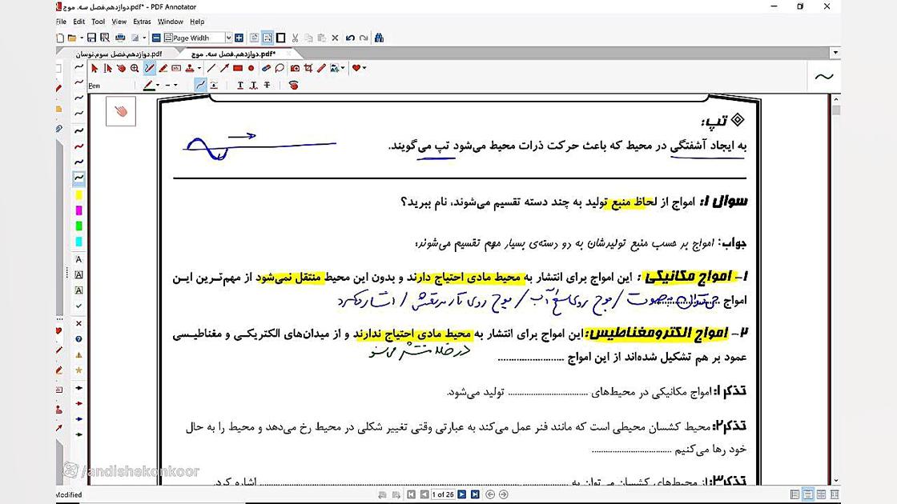Click the vertical scrollbar down arrow
The height and width of the screenshot is (504, 897).
coord(836,481)
